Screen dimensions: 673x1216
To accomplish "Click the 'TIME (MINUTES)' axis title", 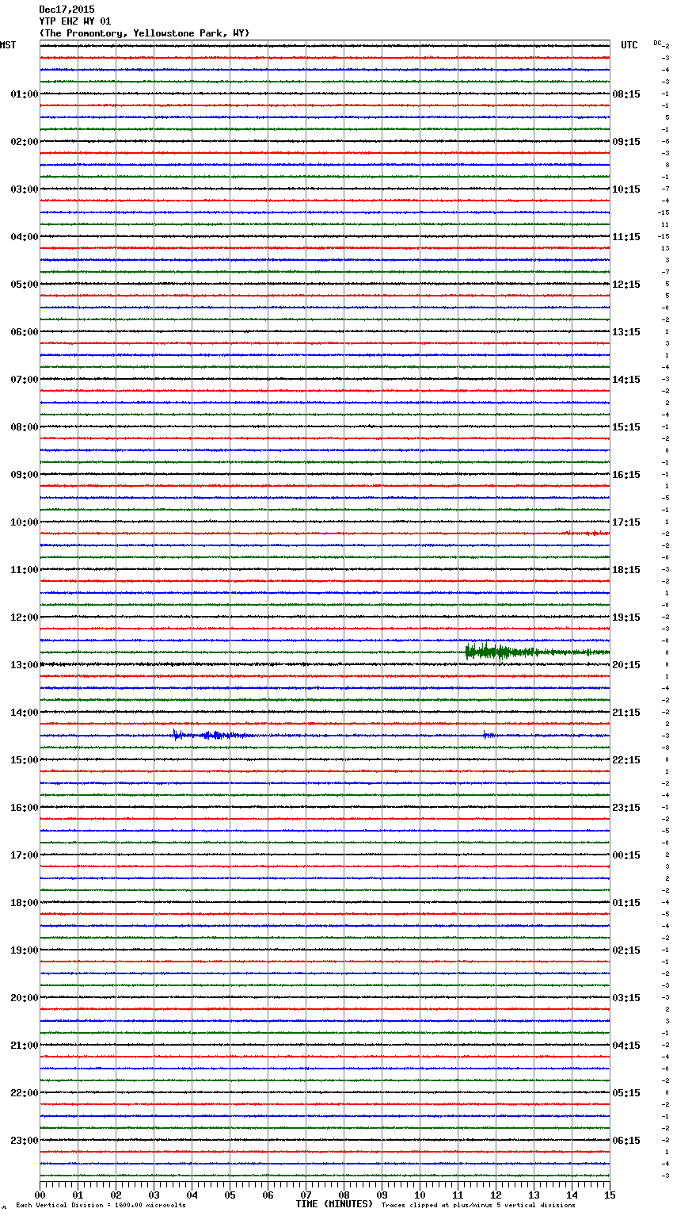I will tap(334, 1204).
